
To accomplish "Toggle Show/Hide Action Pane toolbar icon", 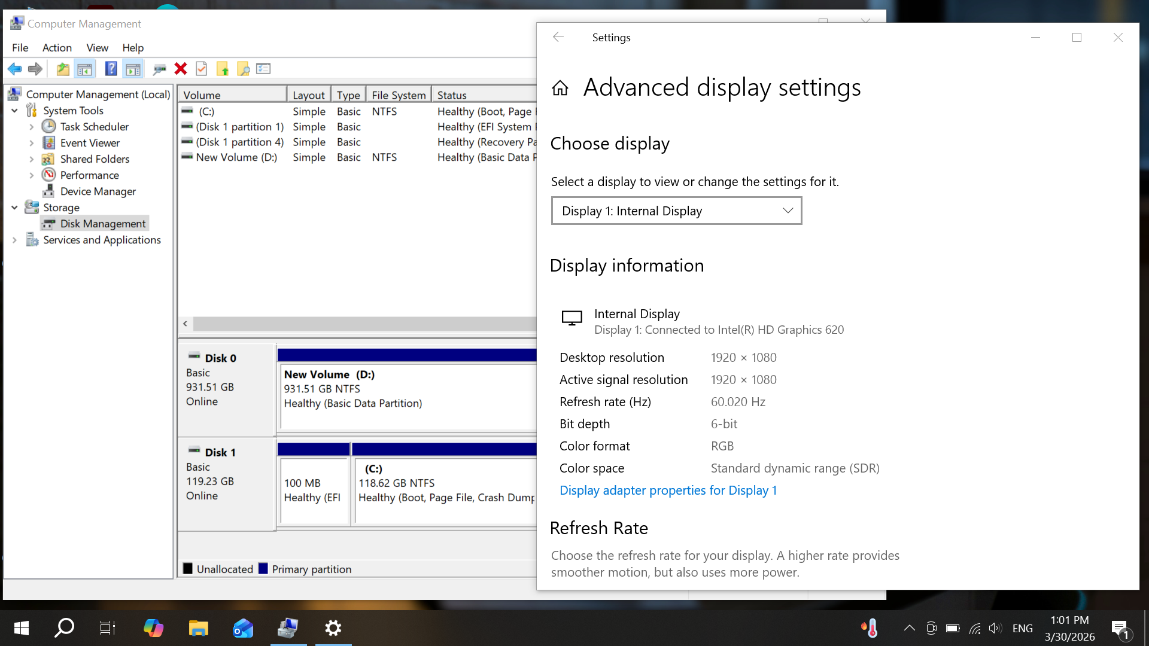I will 133,69.
